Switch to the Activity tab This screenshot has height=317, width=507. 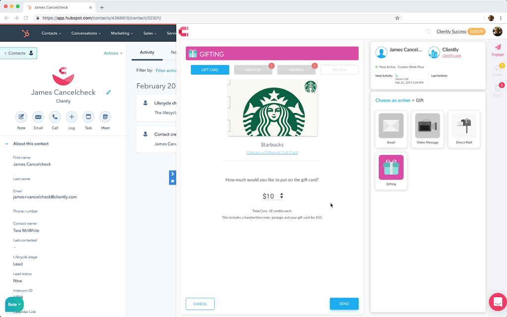click(147, 53)
